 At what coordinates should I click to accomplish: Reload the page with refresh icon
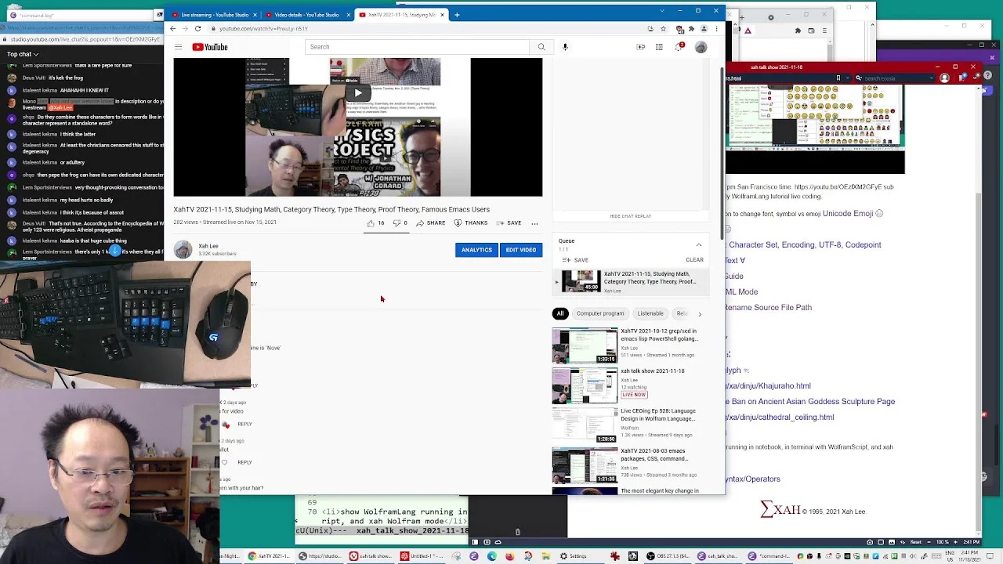(x=197, y=28)
